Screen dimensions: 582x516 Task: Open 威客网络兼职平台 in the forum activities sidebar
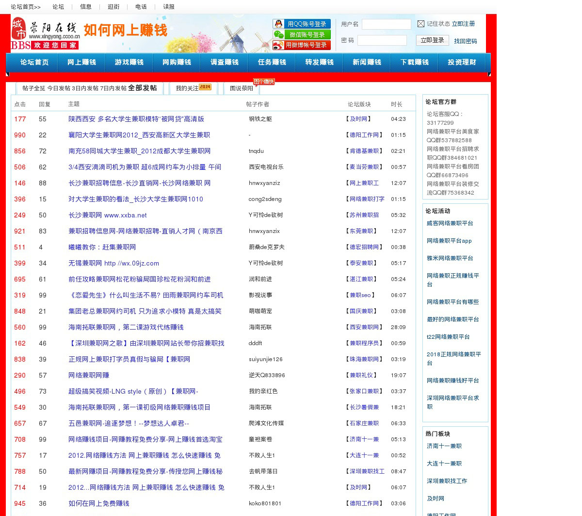450,223
